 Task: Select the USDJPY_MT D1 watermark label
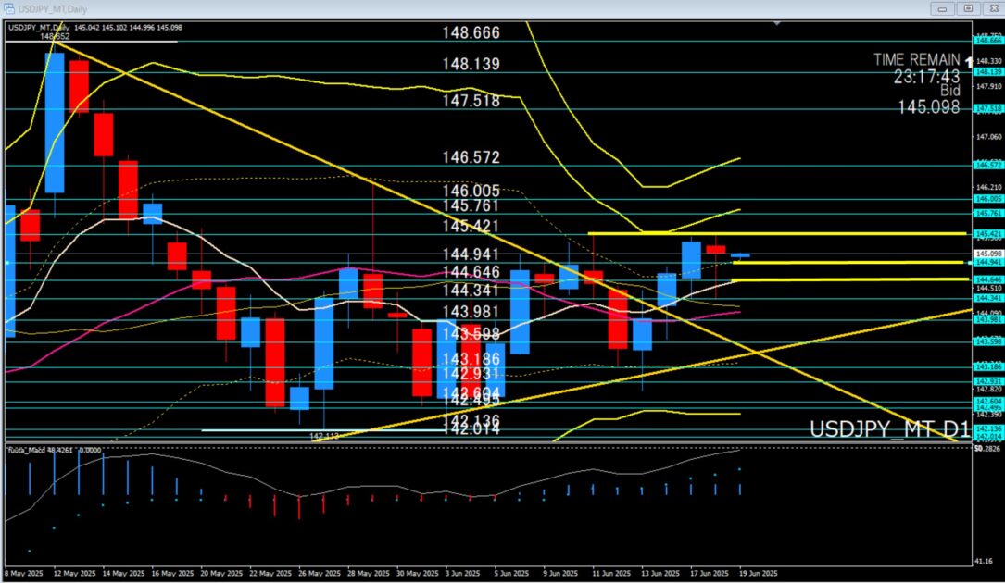(888, 430)
